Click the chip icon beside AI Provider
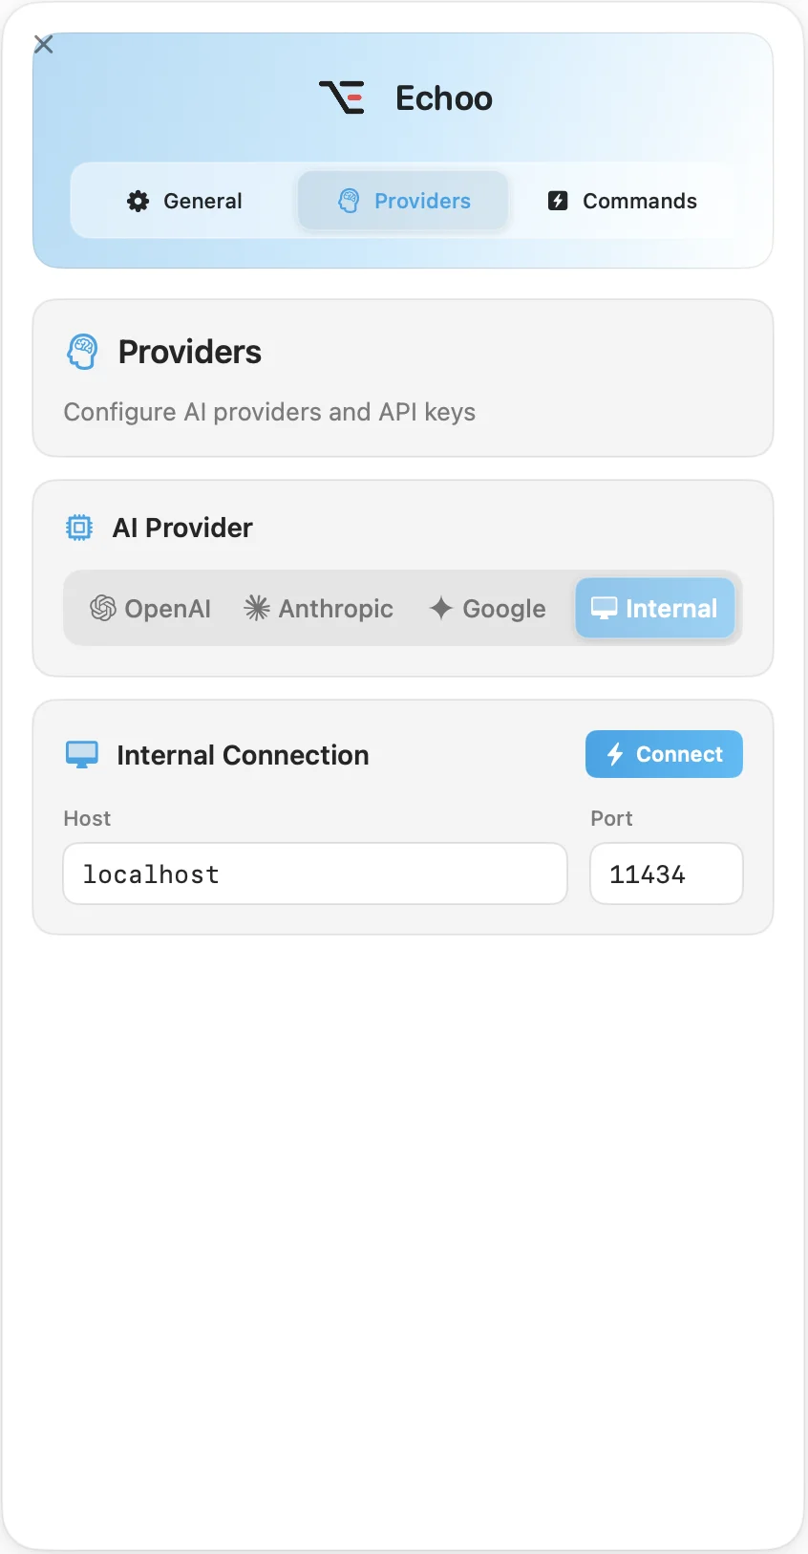 (x=79, y=528)
